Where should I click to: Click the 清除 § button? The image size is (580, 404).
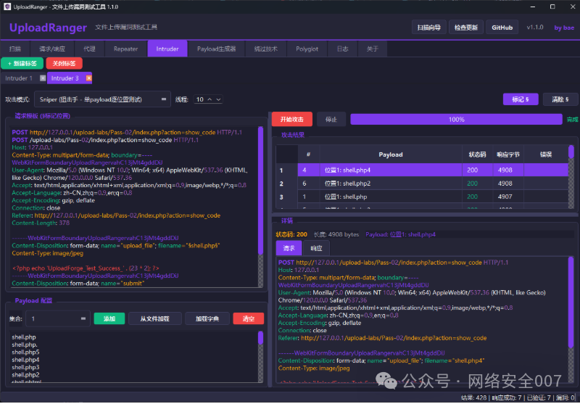tap(560, 99)
